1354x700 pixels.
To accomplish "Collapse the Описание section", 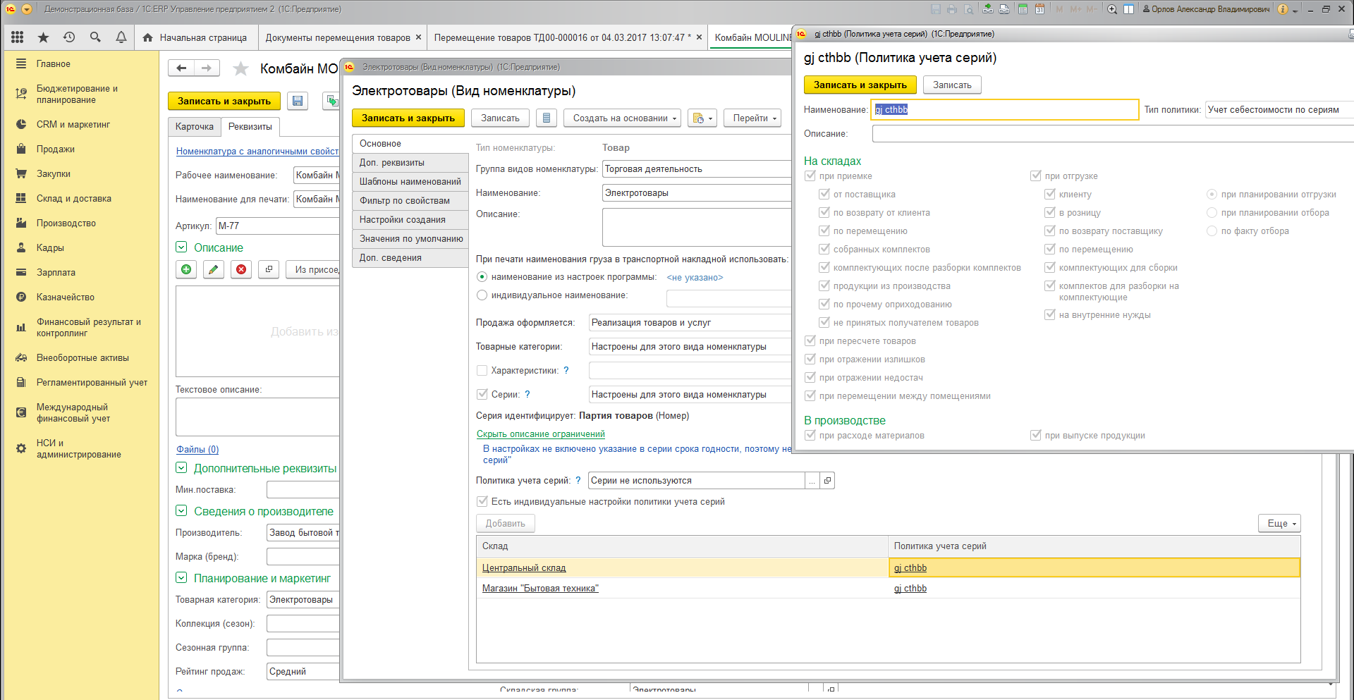I will point(181,247).
